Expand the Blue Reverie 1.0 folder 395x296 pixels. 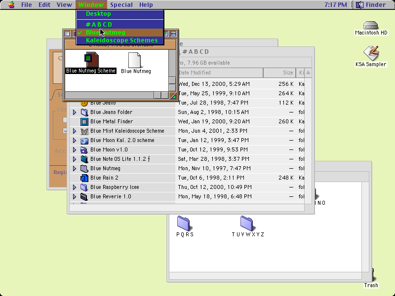tap(75, 196)
